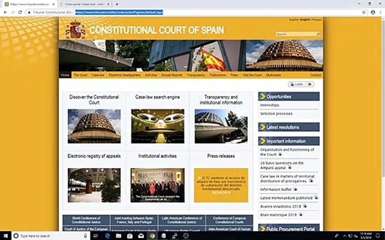Open the Publications menu item
This screenshot has width=385, height=240.
[x=218, y=75]
